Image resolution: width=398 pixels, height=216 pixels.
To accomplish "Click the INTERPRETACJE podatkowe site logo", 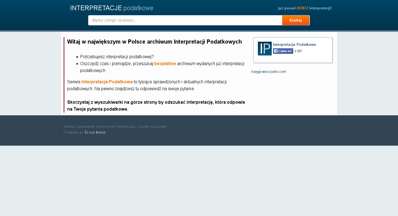I will [112, 8].
